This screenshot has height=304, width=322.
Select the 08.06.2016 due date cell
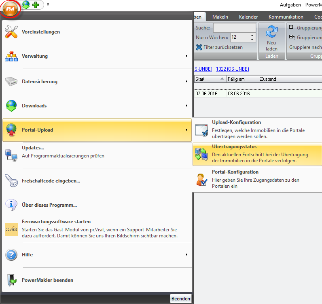243,94
